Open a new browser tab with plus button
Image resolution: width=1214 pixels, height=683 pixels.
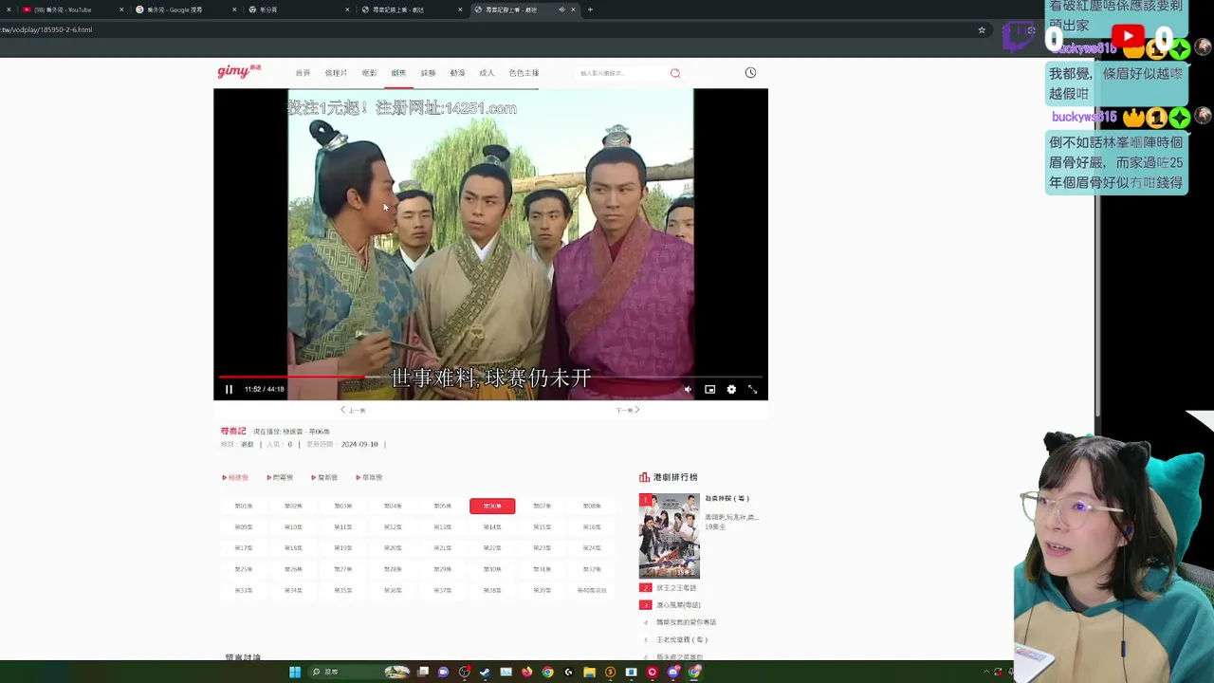(590, 9)
